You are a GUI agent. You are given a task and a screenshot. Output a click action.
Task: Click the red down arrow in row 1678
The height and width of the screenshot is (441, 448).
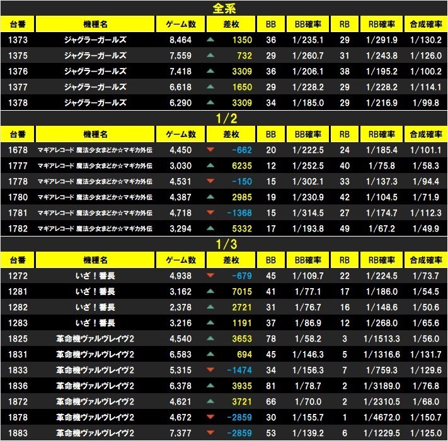210,150
